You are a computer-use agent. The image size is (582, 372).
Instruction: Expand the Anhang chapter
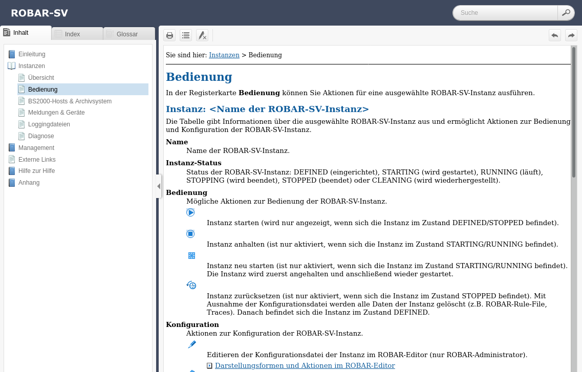29,183
